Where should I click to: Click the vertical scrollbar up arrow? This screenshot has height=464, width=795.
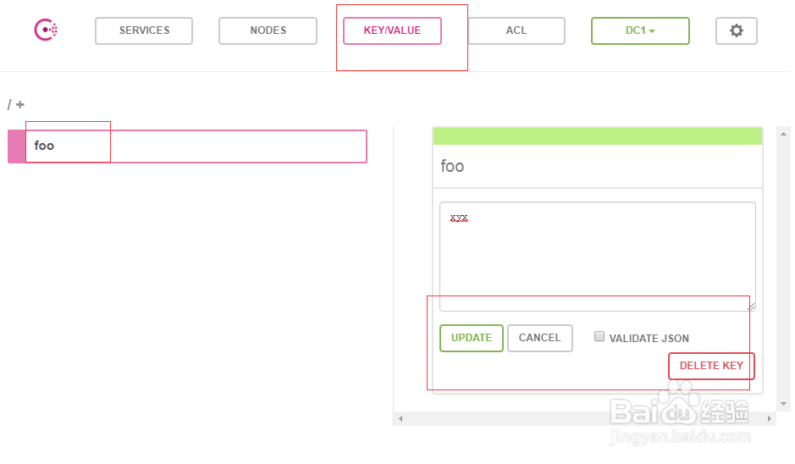[783, 134]
